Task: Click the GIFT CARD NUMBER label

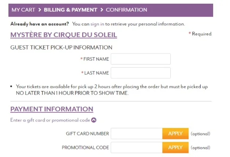Action: point(87,134)
